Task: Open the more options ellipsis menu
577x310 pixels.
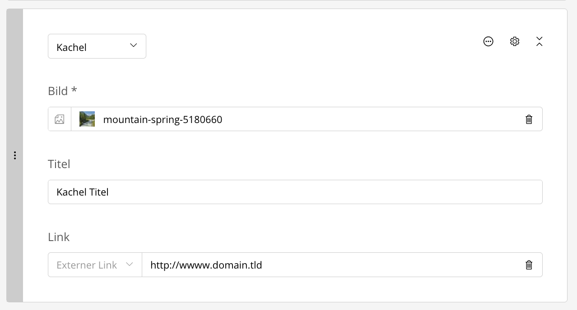Action: click(x=488, y=41)
